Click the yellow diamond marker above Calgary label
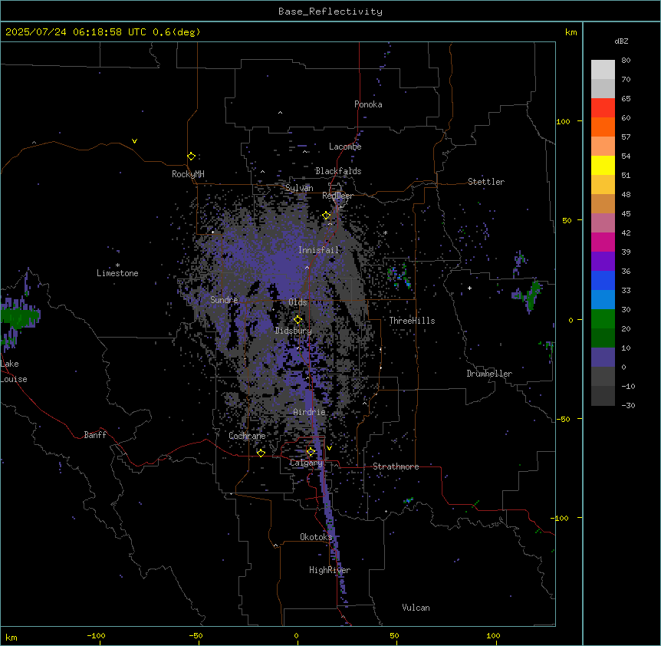Viewport: 661px width, 646px height. point(311,452)
